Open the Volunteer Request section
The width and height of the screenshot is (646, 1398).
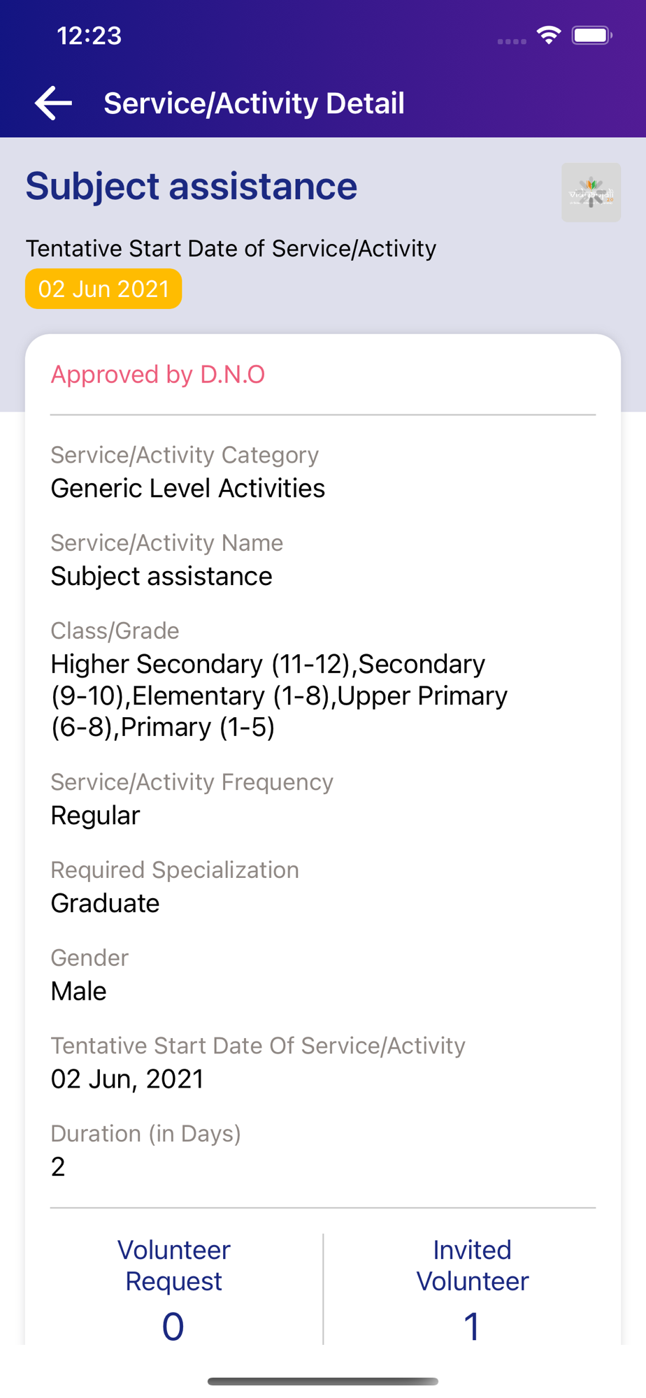174,1265
